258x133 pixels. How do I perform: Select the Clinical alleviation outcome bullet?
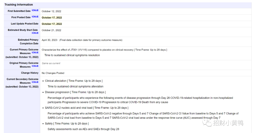[74, 81]
